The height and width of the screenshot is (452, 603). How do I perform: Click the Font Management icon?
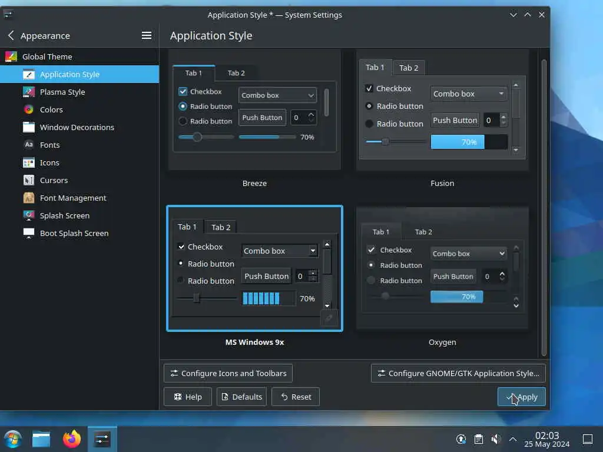[29, 198]
